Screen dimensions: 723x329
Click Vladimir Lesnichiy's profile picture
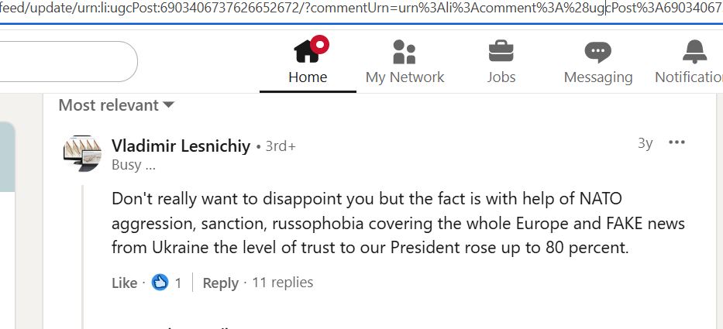coord(83,153)
